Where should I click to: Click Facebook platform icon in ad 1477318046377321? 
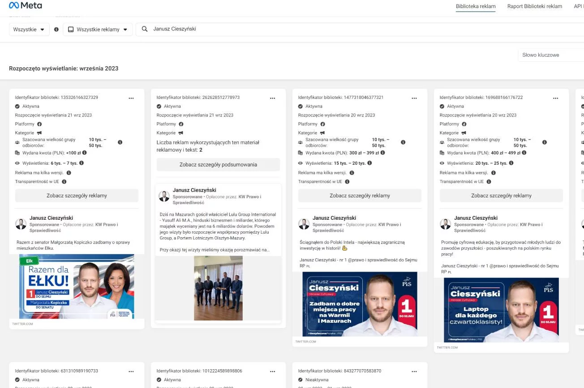[322, 124]
